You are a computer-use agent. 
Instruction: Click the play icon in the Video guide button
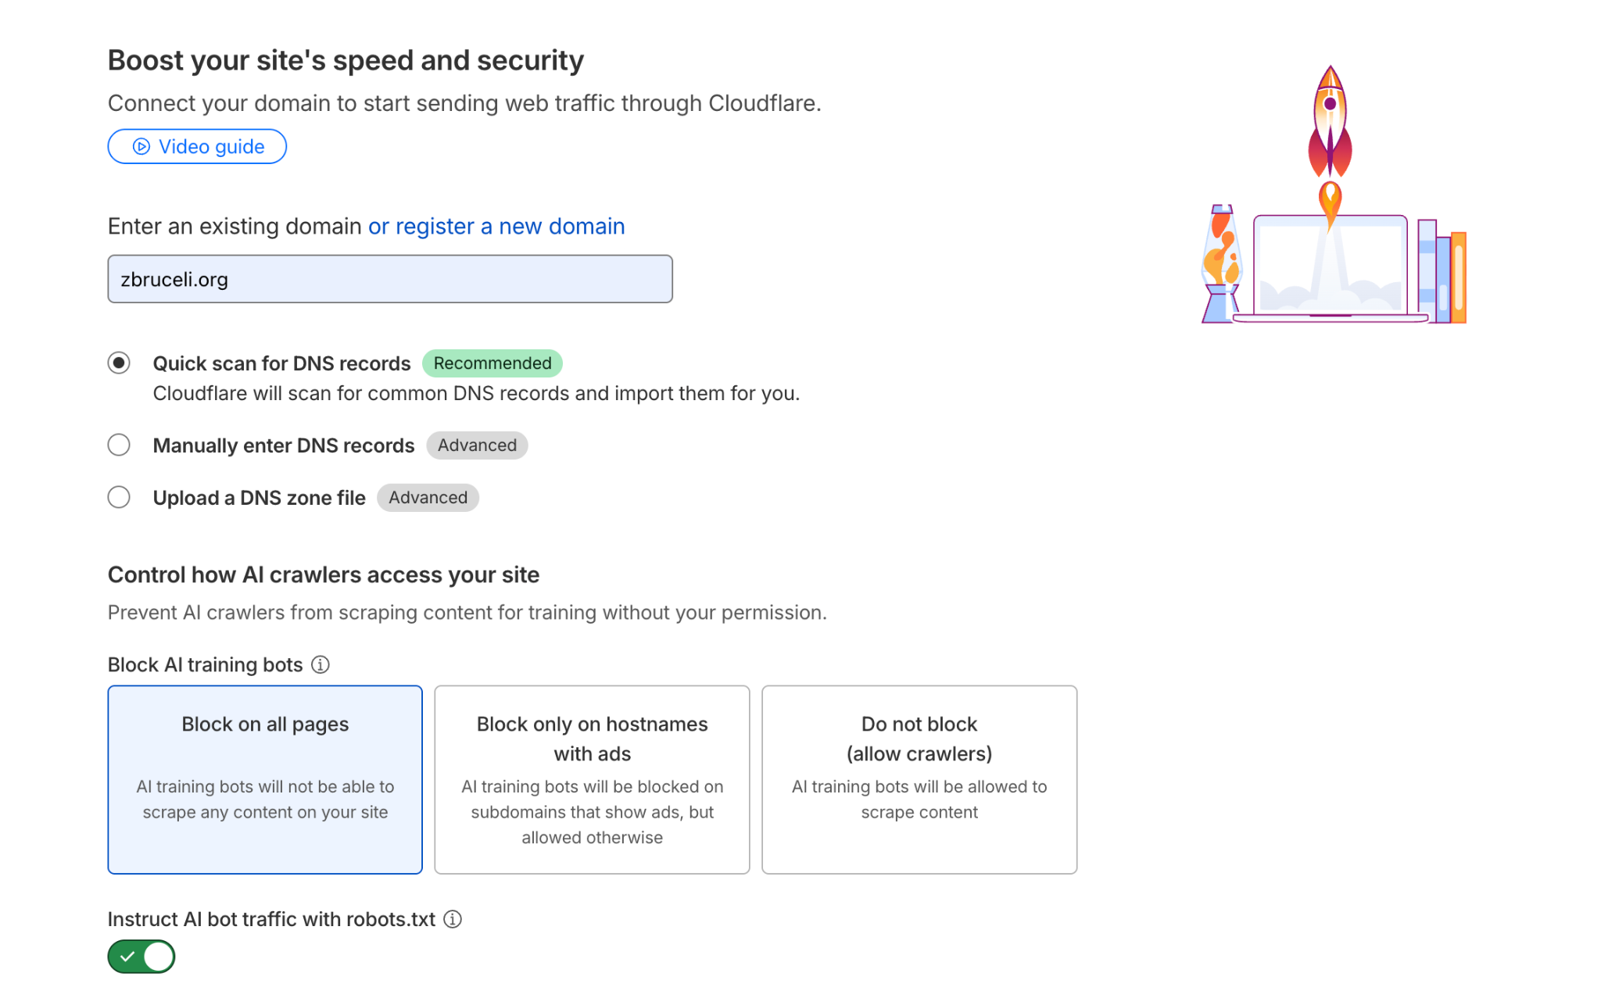[x=139, y=146]
